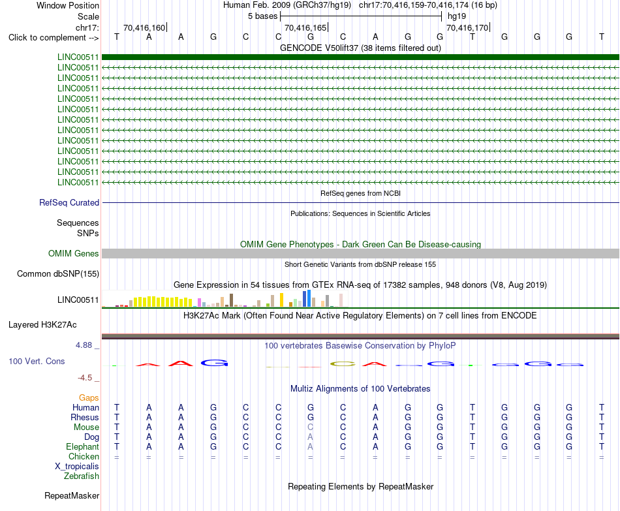Click the Sequences track label
Viewport: 620px width, 511px height.
pos(78,223)
